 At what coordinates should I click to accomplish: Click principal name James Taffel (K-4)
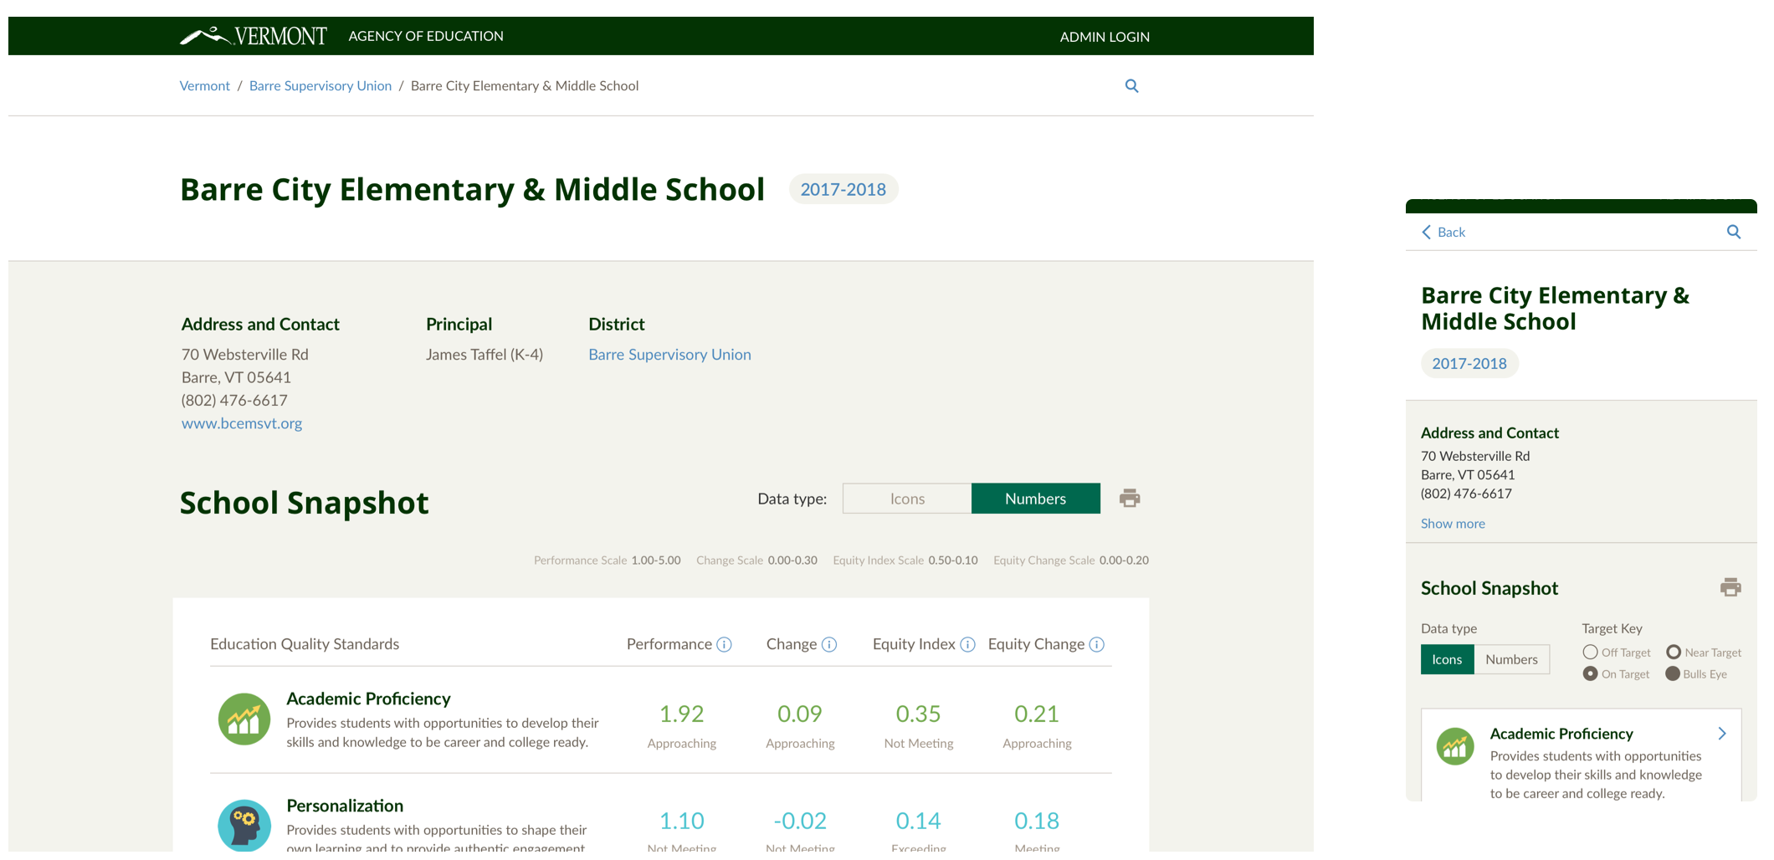(x=485, y=355)
